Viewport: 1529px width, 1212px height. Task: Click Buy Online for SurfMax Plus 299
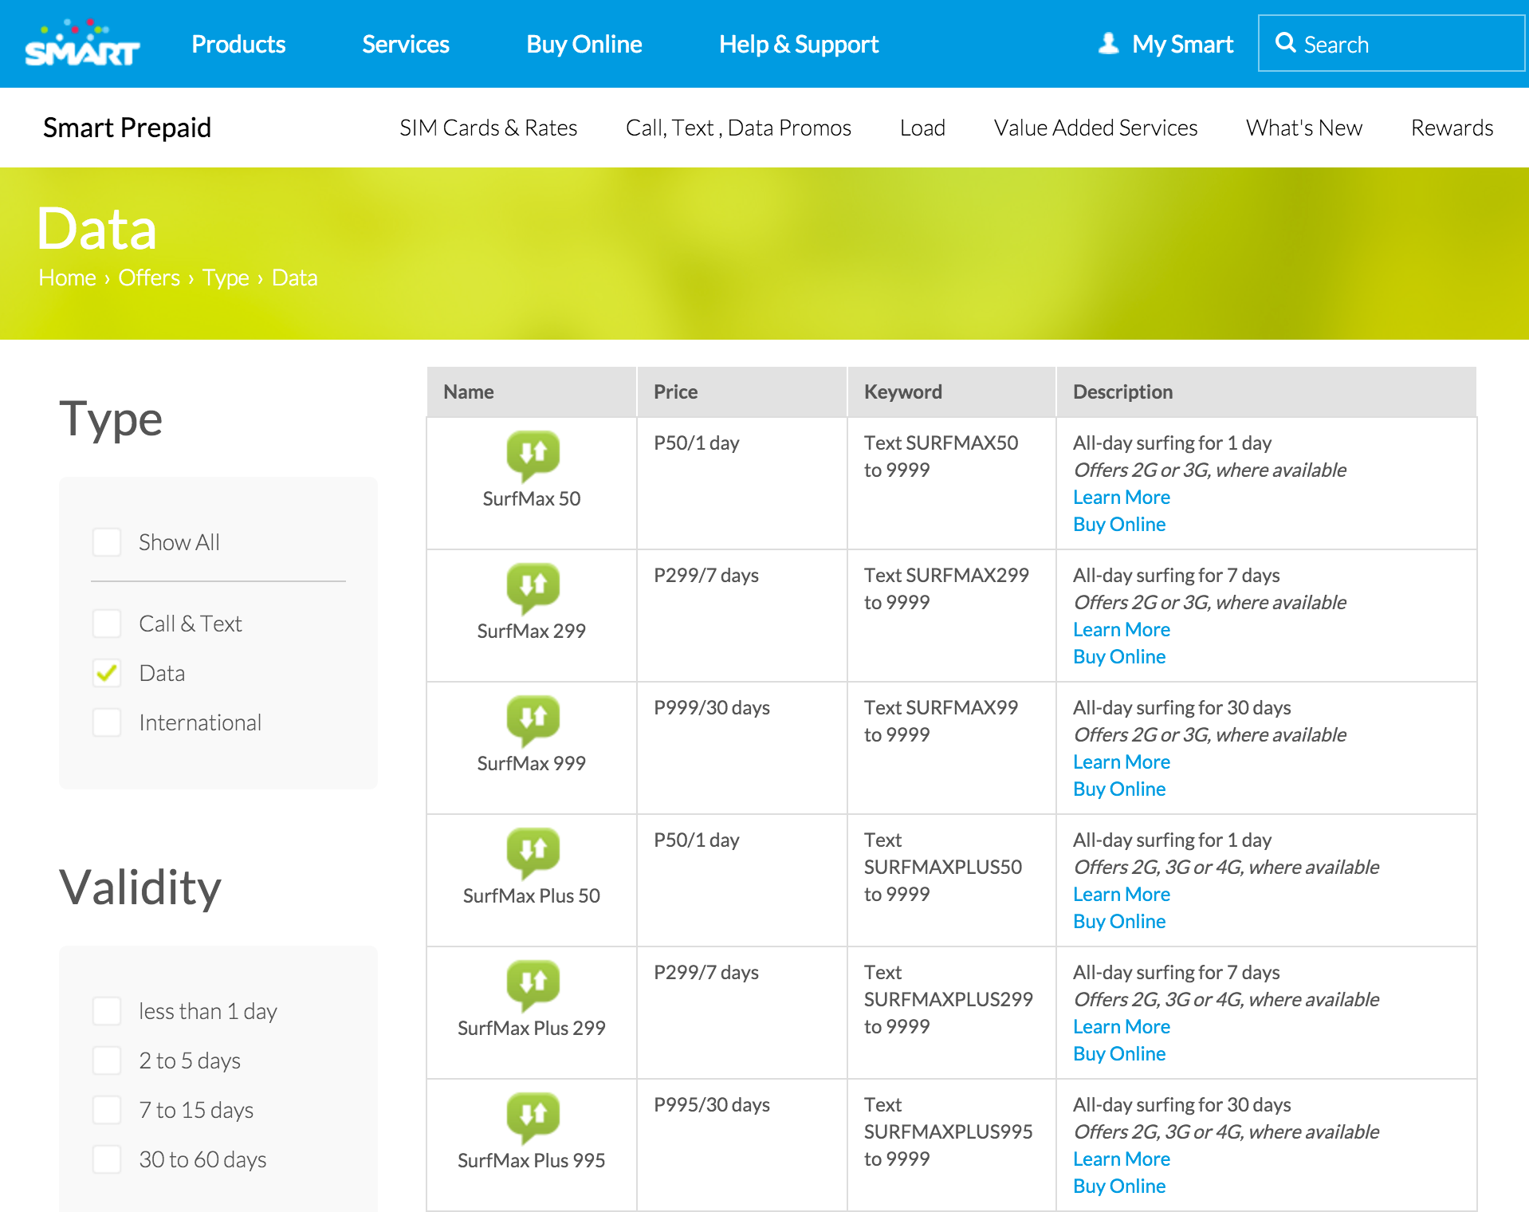(1119, 1053)
